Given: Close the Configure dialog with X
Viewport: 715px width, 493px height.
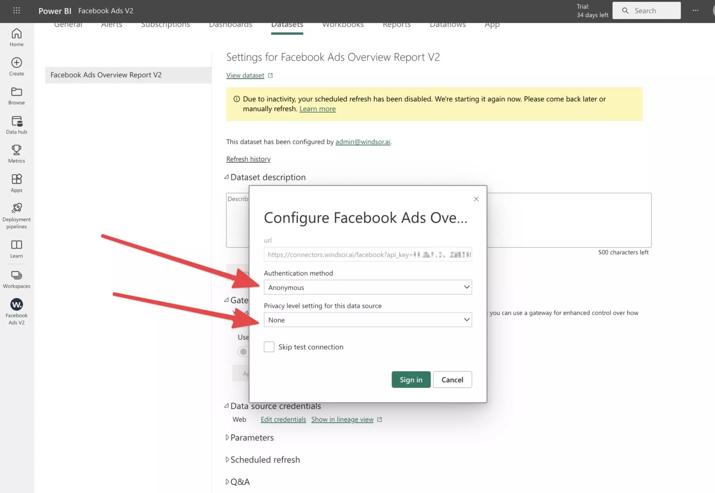Looking at the screenshot, I should (476, 199).
